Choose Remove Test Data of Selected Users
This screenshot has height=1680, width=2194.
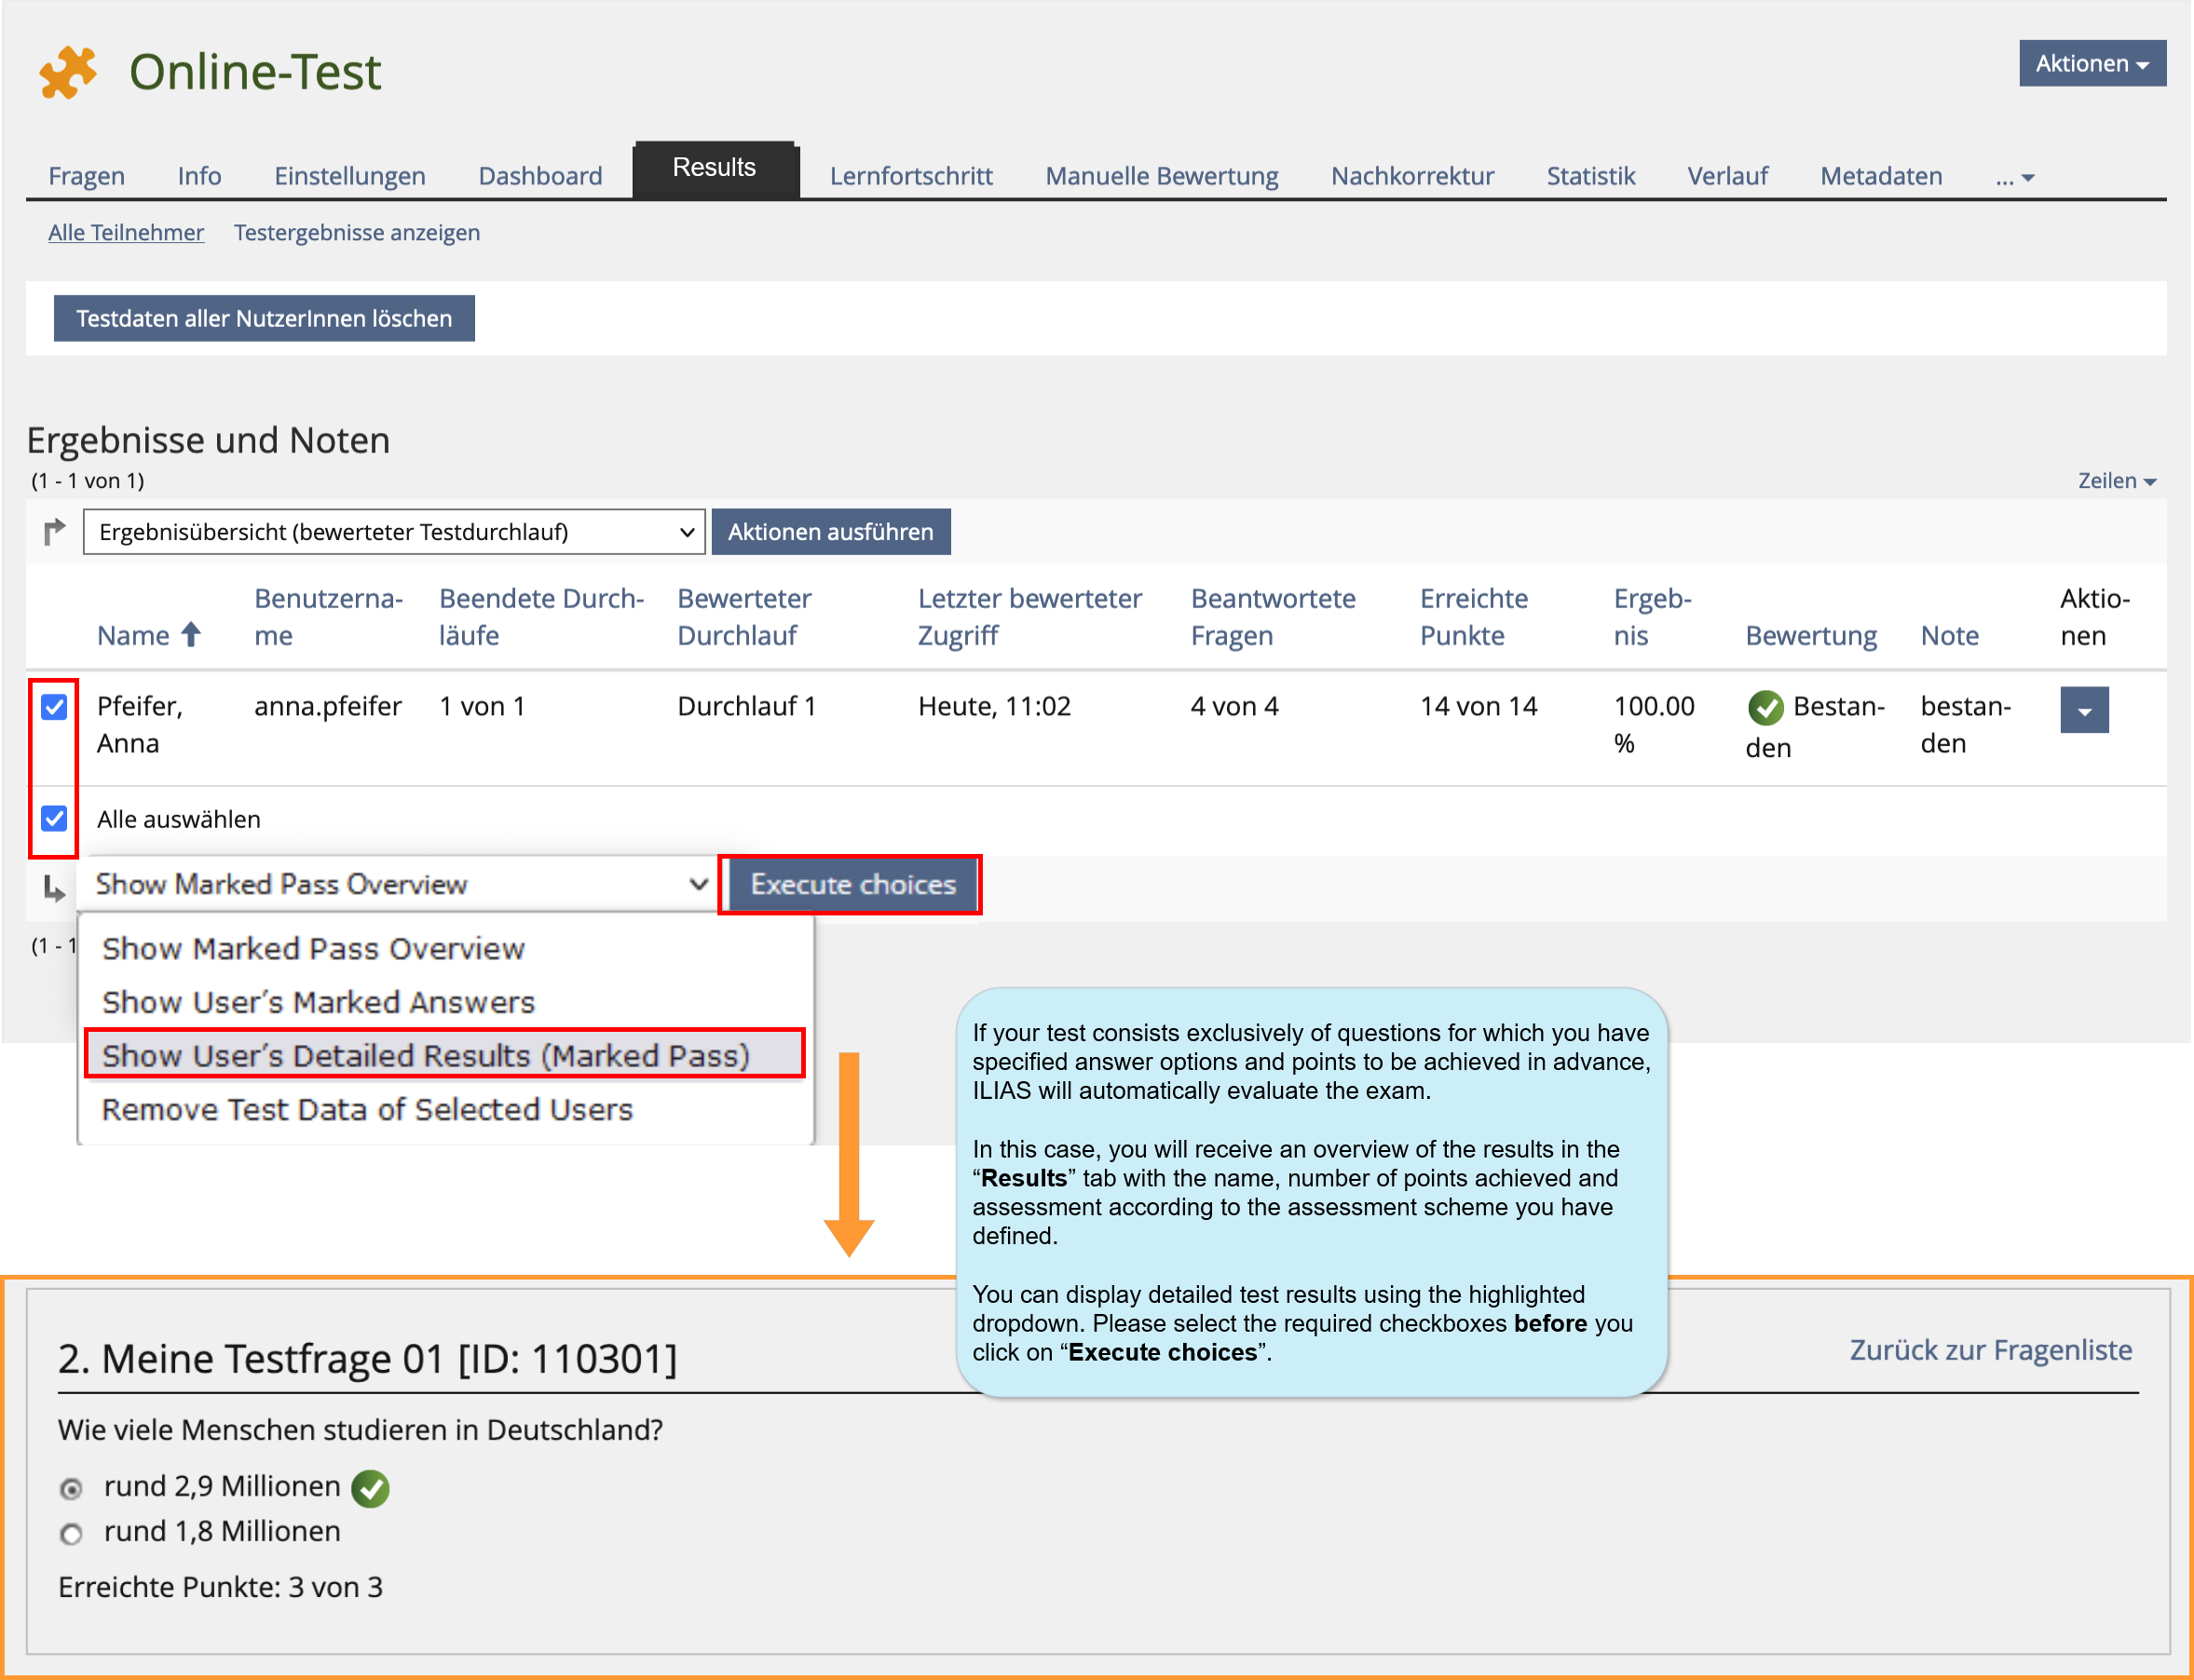point(367,1109)
